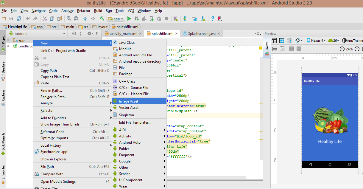Zoom out the layout preview
The image size is (363, 189).
[342, 49]
